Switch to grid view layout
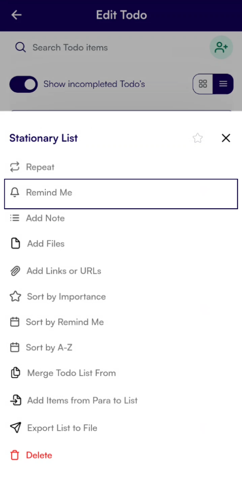This screenshot has width=242, height=477. click(203, 84)
